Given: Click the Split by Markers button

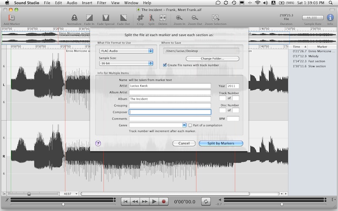Looking at the screenshot, I should (x=221, y=143).
